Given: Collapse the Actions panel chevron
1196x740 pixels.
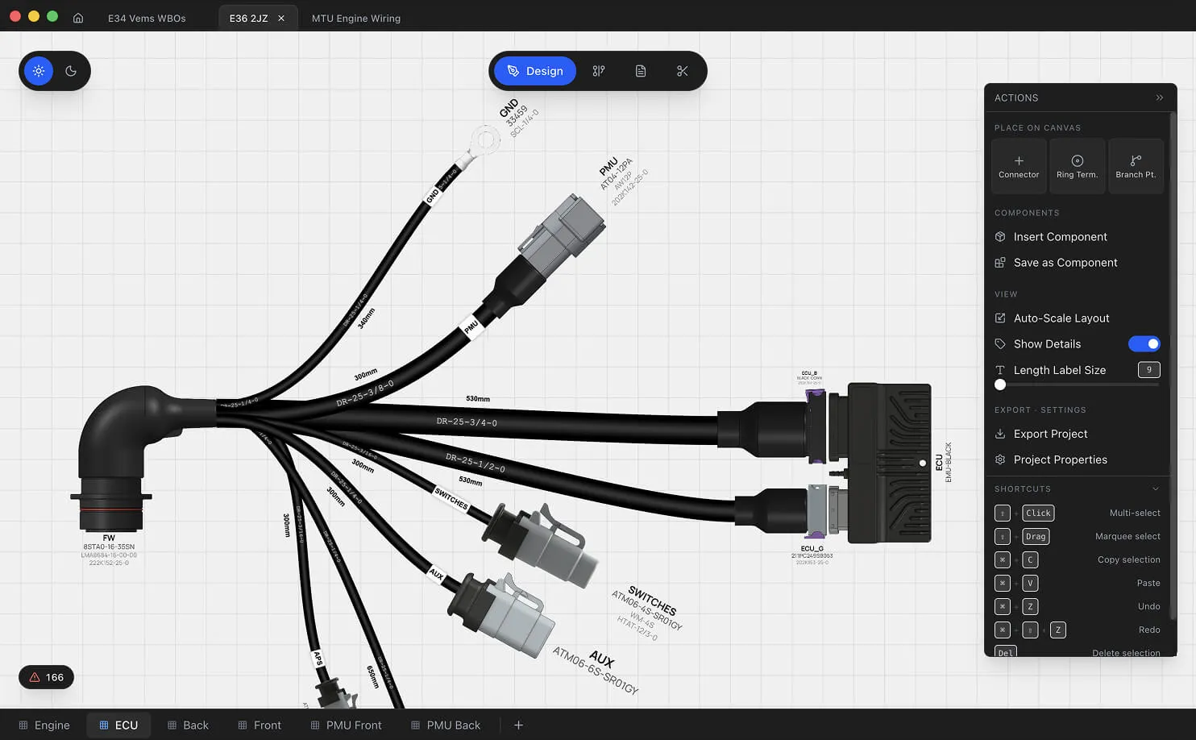Looking at the screenshot, I should 1160,98.
